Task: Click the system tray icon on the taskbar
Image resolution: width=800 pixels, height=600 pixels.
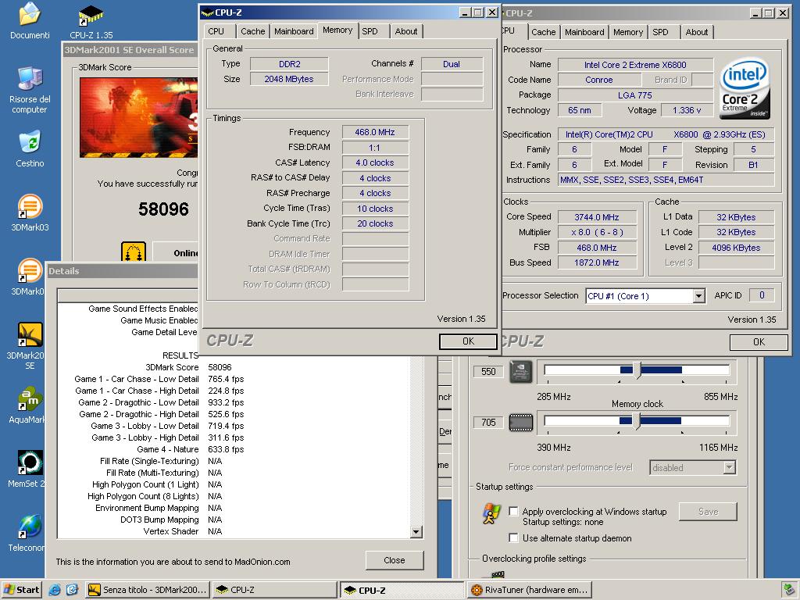Action: (790, 590)
